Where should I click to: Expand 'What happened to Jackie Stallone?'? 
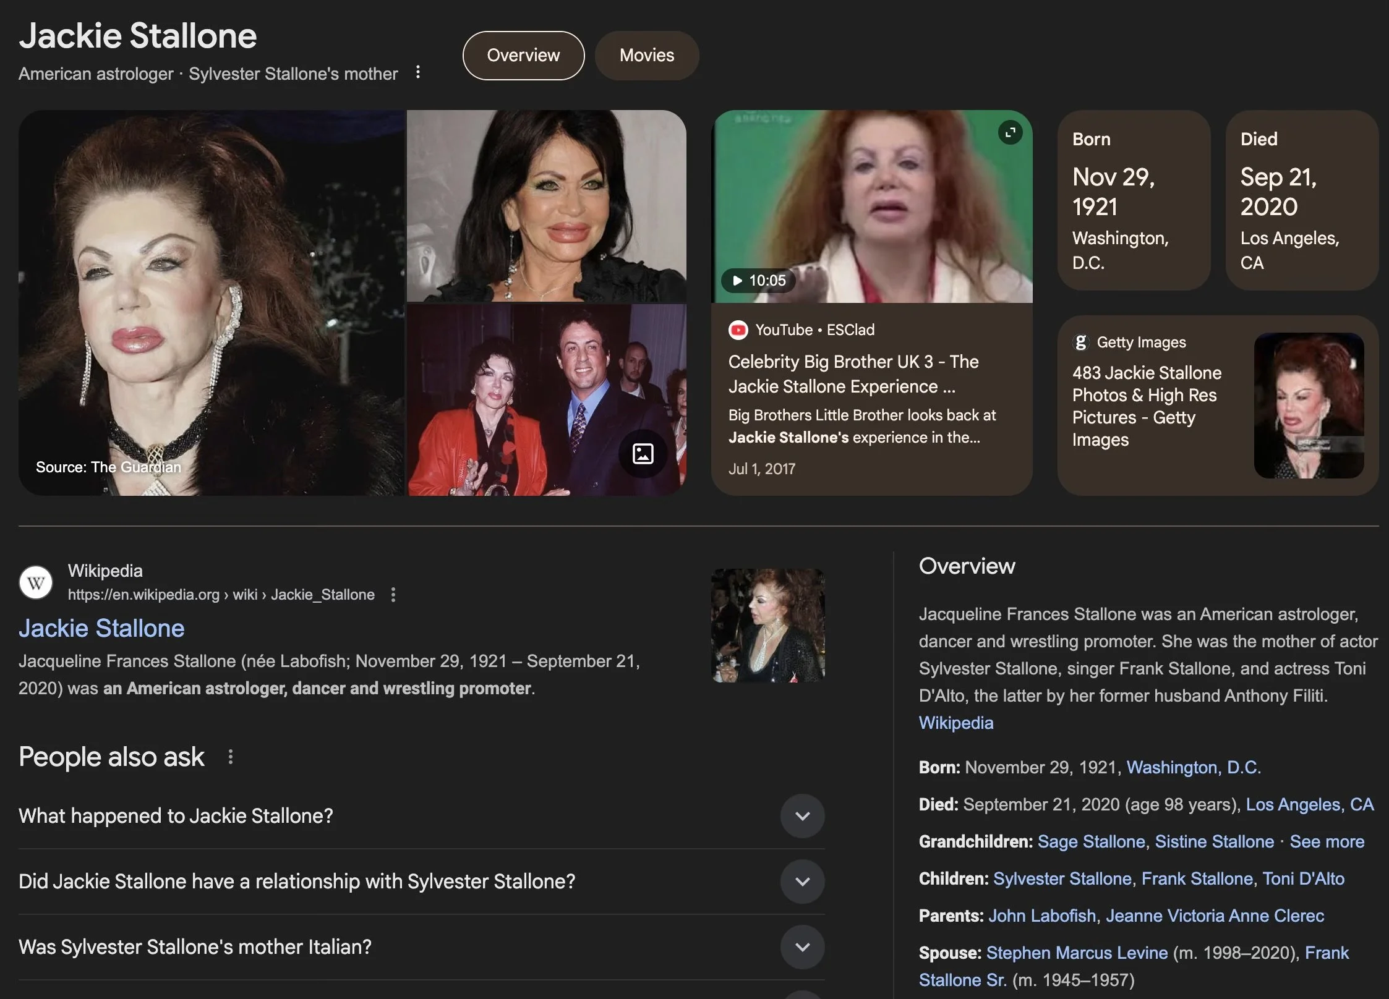coord(802,816)
